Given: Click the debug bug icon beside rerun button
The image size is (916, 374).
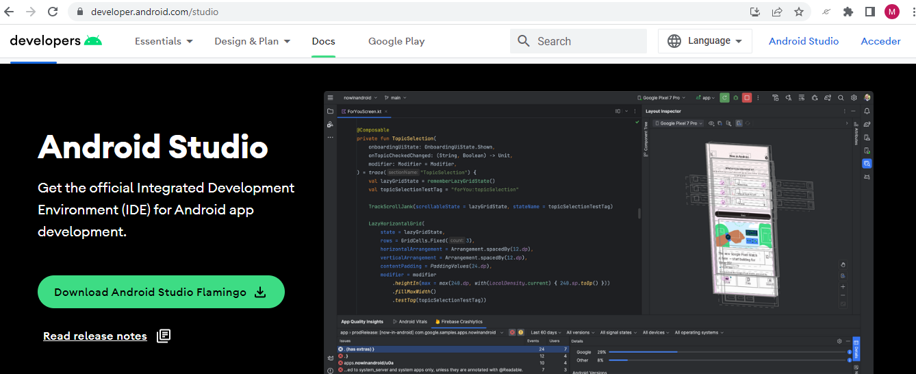Looking at the screenshot, I should [735, 98].
